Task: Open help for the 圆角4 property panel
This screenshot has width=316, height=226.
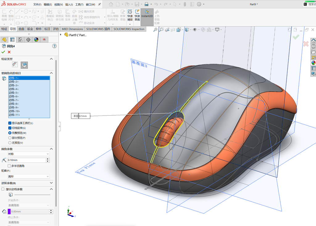Action: pos(54,46)
